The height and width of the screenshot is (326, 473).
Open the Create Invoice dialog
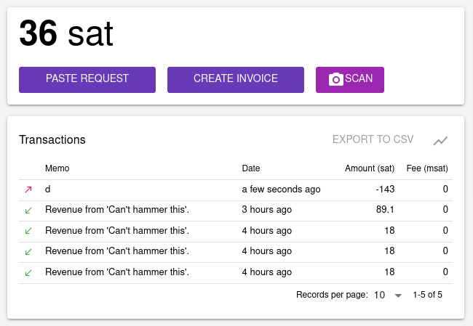[236, 80]
